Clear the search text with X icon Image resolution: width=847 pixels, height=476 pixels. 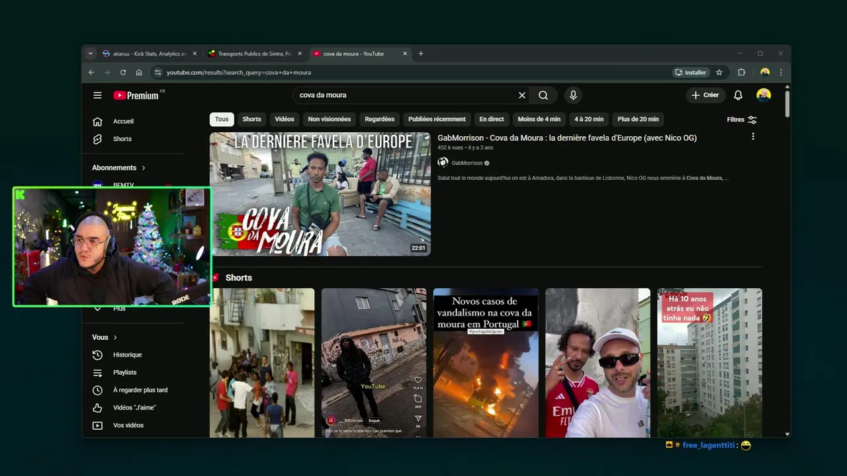point(522,95)
